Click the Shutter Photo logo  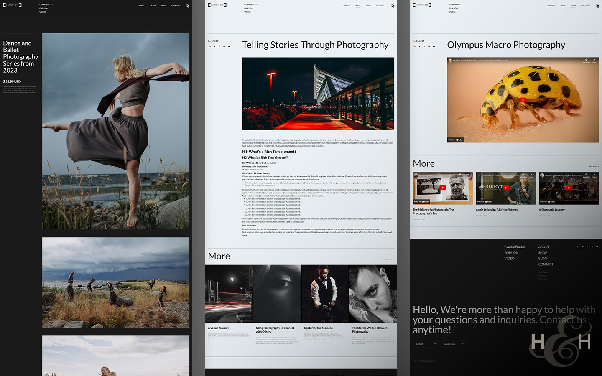point(217,5)
